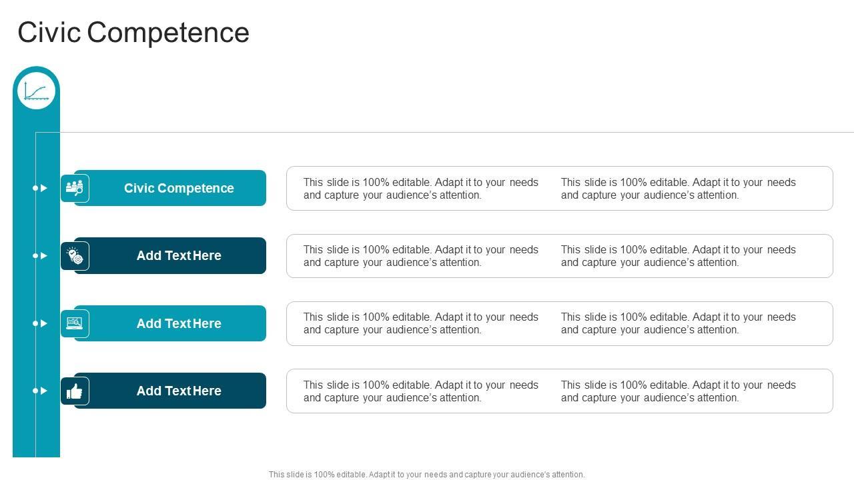Select the teal Civic Competence label box
Screen dimensions: 854x480
point(179,188)
